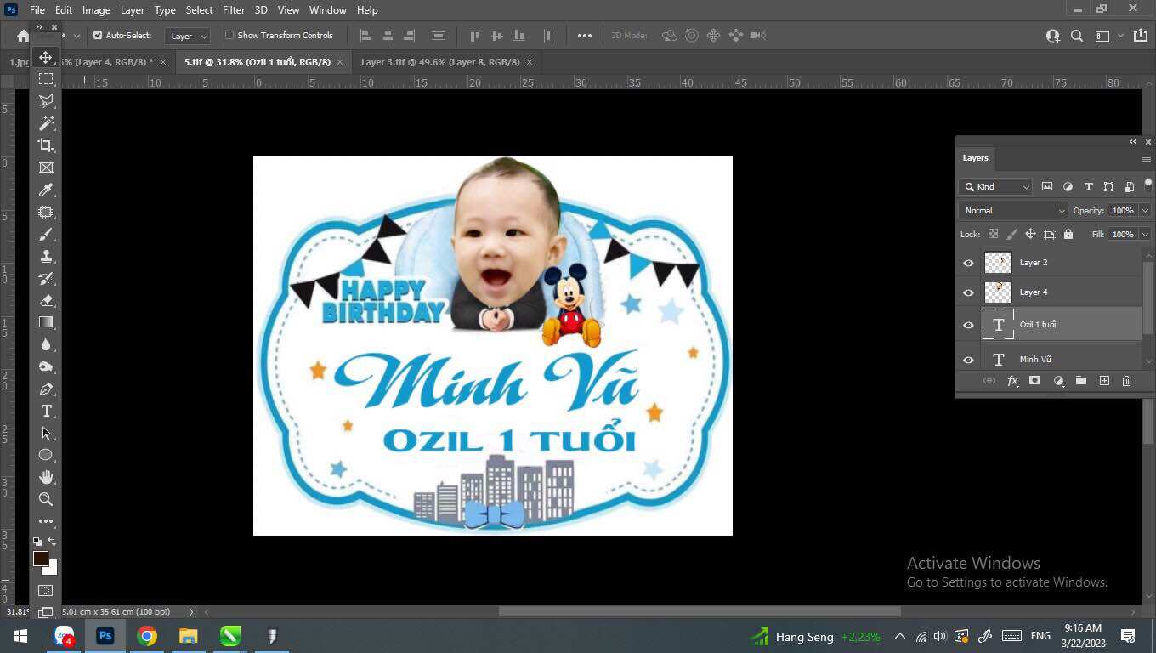
Task: Collapse the Layers panel with double arrows
Action: tap(1132, 142)
